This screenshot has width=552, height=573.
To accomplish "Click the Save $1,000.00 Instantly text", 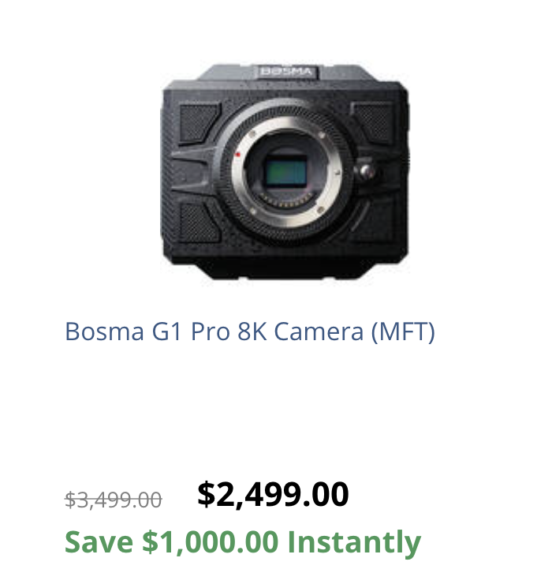I will tap(242, 543).
